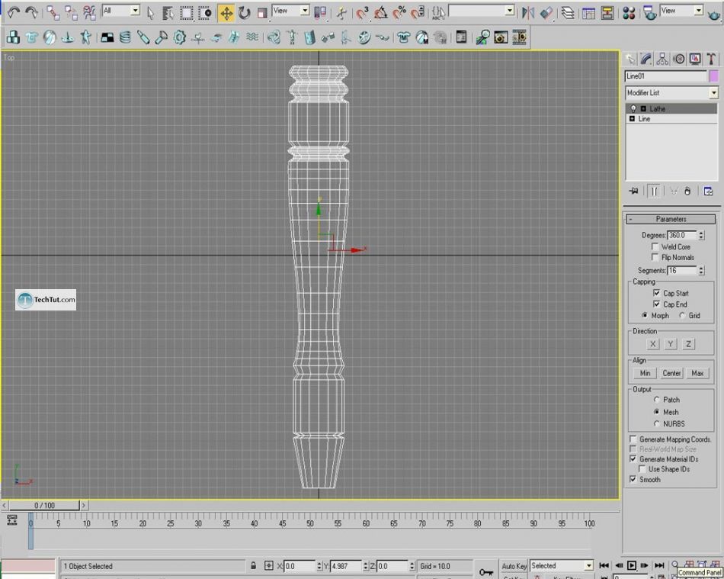Expand the Line entry in modifier stack

tap(633, 119)
